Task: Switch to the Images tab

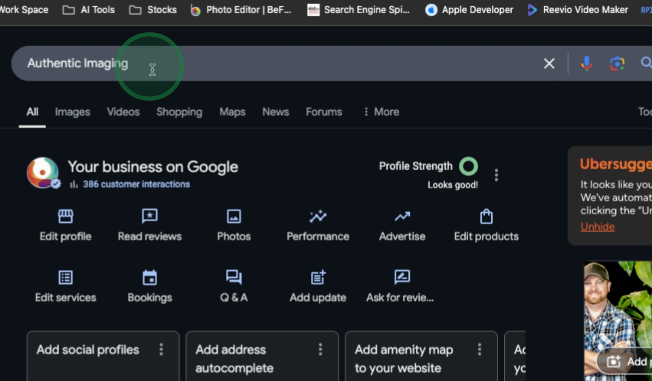Action: [72, 112]
